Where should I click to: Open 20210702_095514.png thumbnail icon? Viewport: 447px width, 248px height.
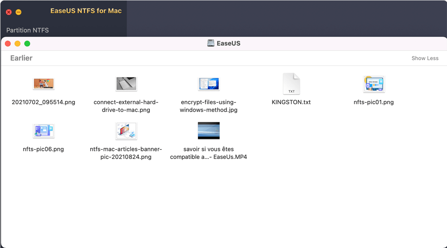(x=43, y=84)
